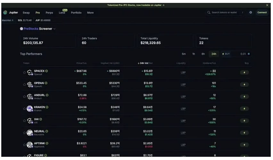Viewport: 273px width, 160px height.
Task: Click the Jupiter logo icon
Action: pos(5,12)
